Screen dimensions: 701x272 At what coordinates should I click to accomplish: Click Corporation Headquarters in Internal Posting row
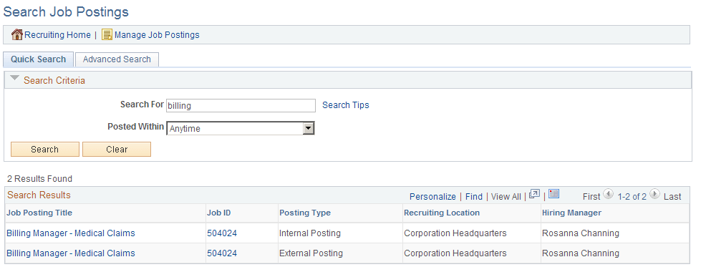point(455,233)
